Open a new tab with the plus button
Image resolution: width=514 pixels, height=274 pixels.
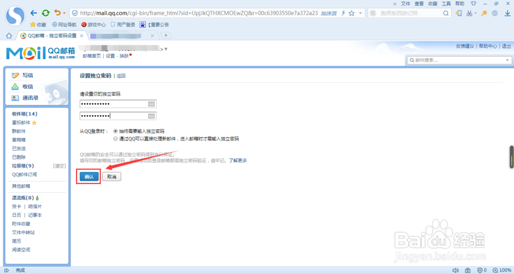pos(166,35)
